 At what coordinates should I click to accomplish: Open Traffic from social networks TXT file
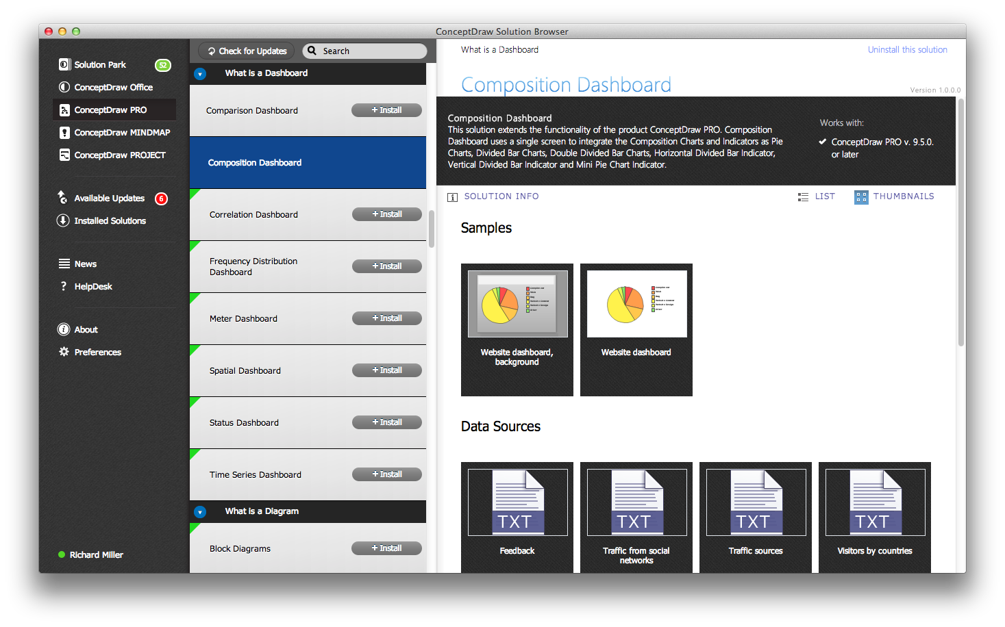pos(636,517)
